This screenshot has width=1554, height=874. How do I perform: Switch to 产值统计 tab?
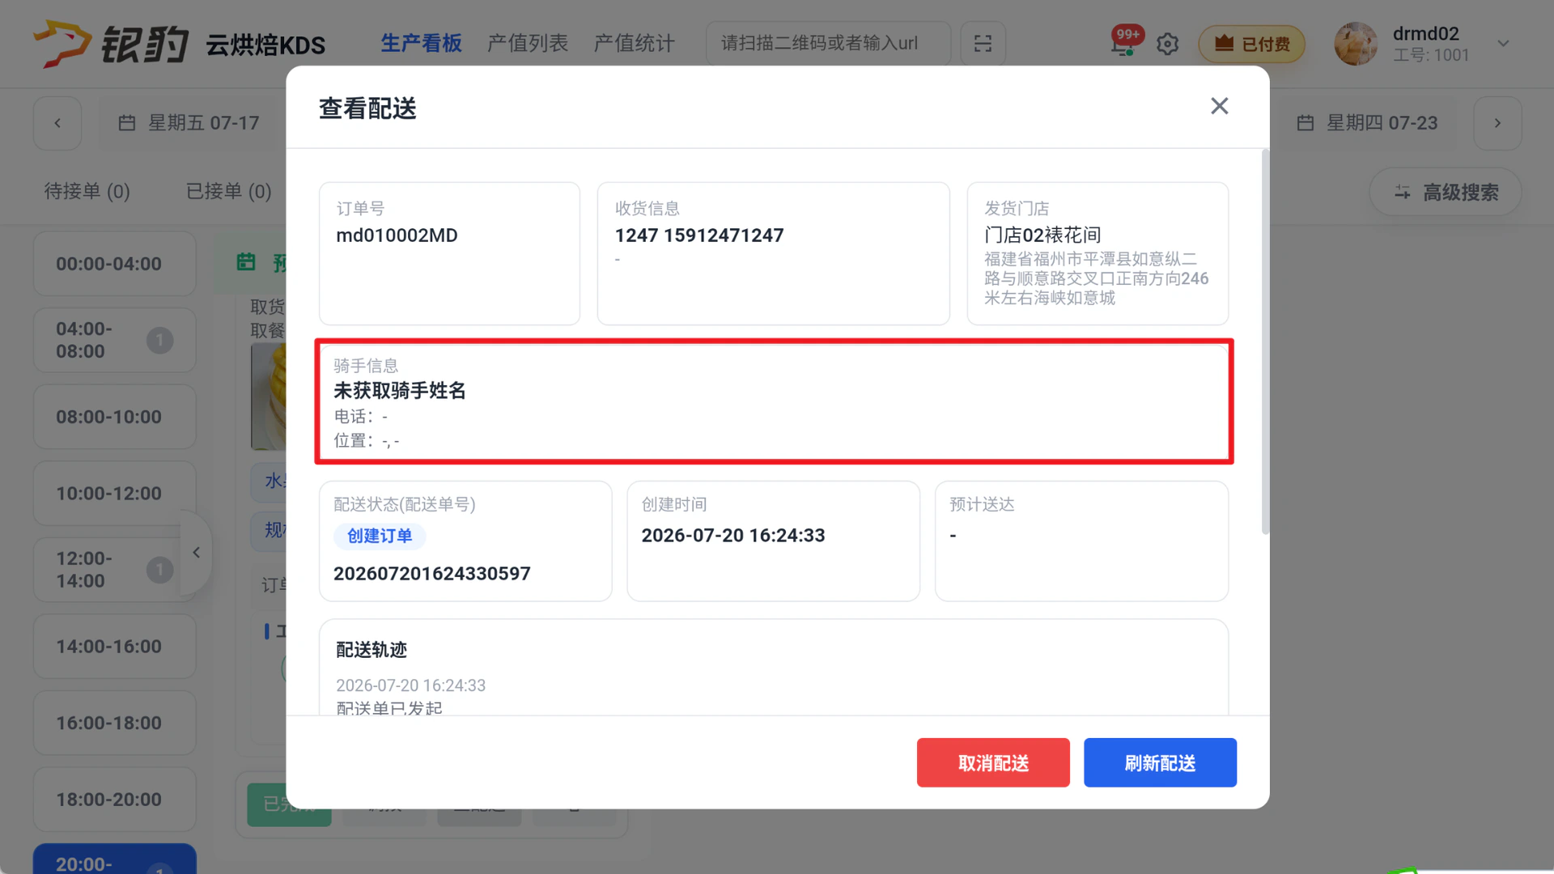pos(635,43)
